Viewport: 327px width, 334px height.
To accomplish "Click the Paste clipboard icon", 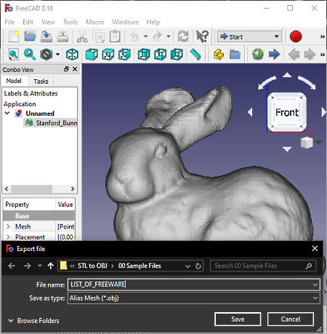I will click(115, 36).
